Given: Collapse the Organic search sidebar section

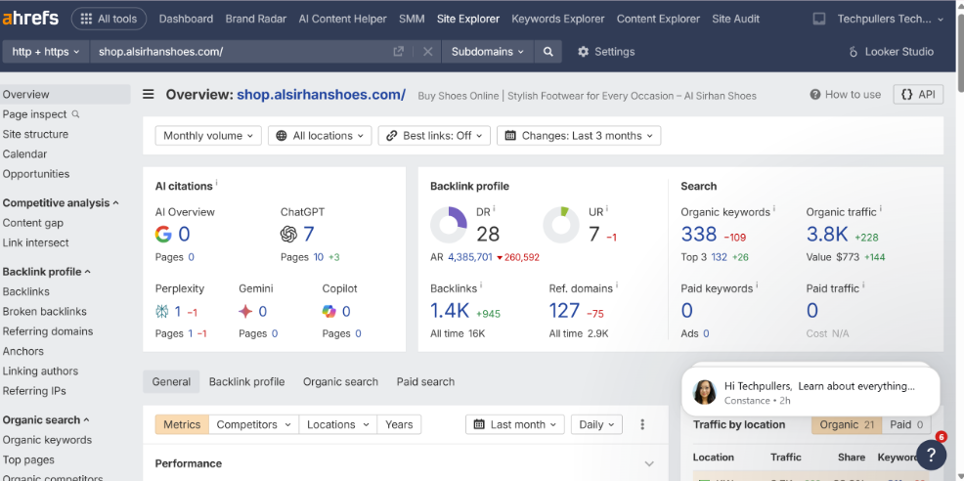Looking at the screenshot, I should [x=46, y=420].
